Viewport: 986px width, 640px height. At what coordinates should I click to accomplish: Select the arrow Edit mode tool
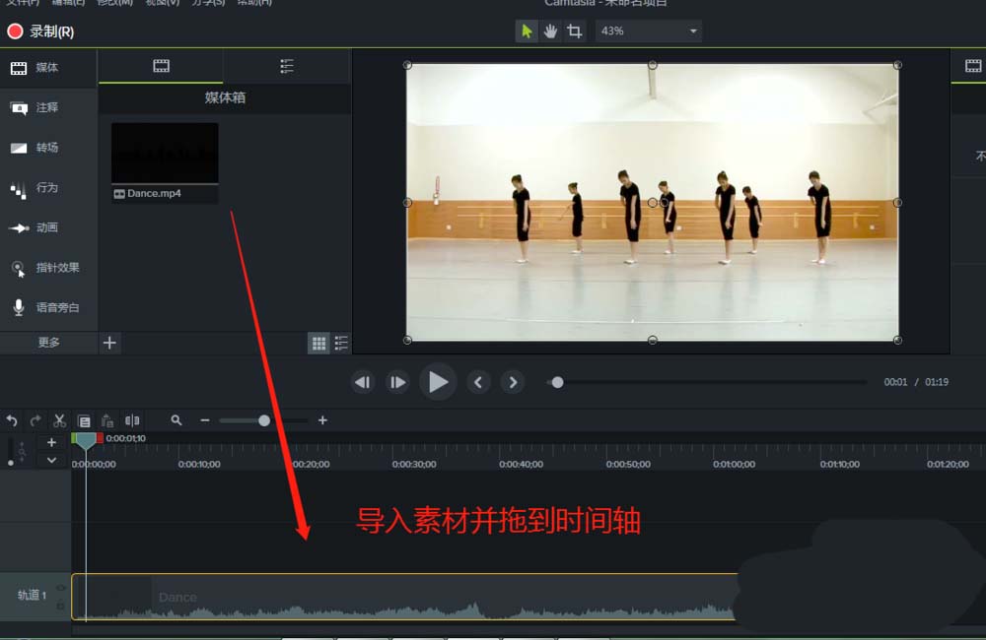tap(527, 31)
